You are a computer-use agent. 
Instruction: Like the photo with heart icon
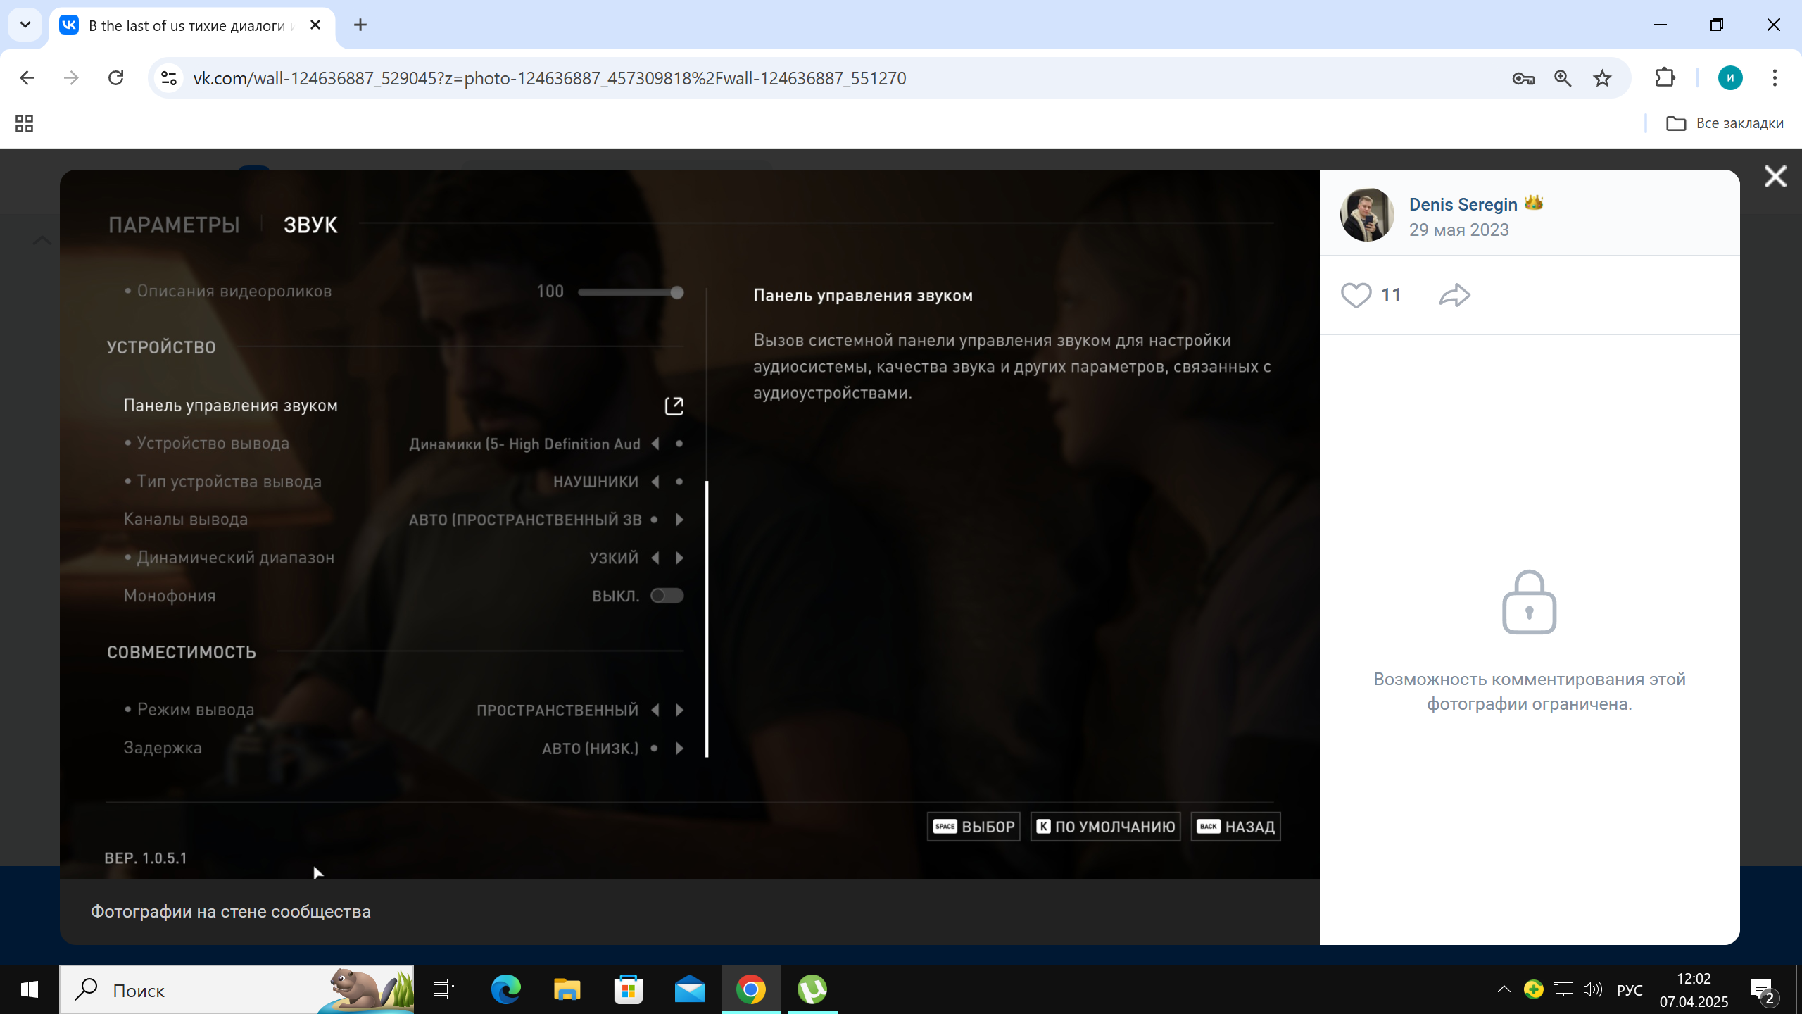click(1356, 295)
